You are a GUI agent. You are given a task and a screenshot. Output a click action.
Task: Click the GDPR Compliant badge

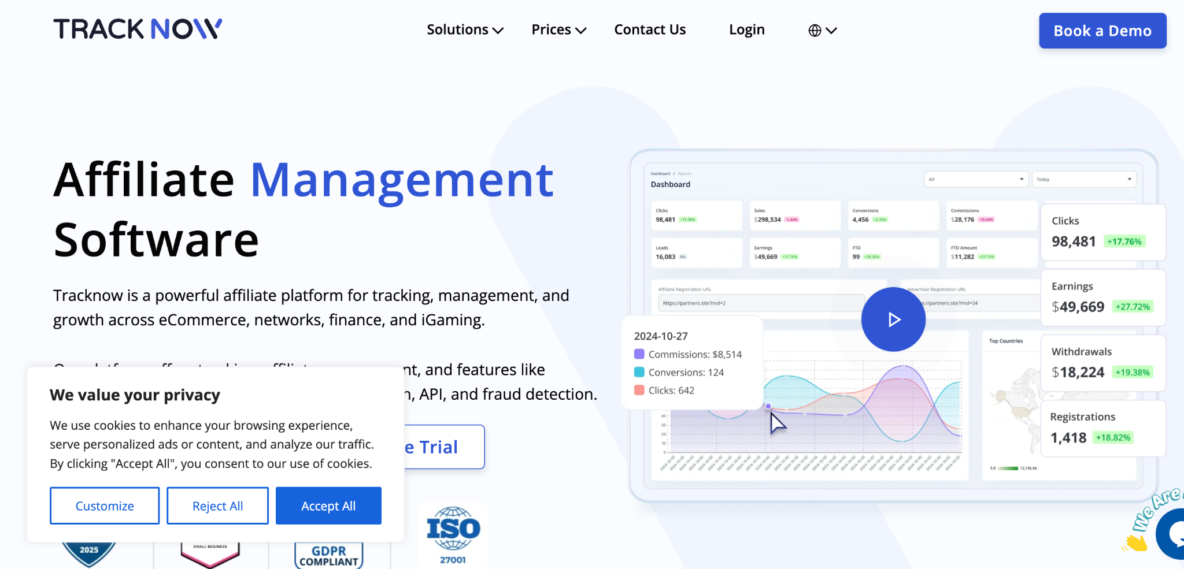(329, 555)
